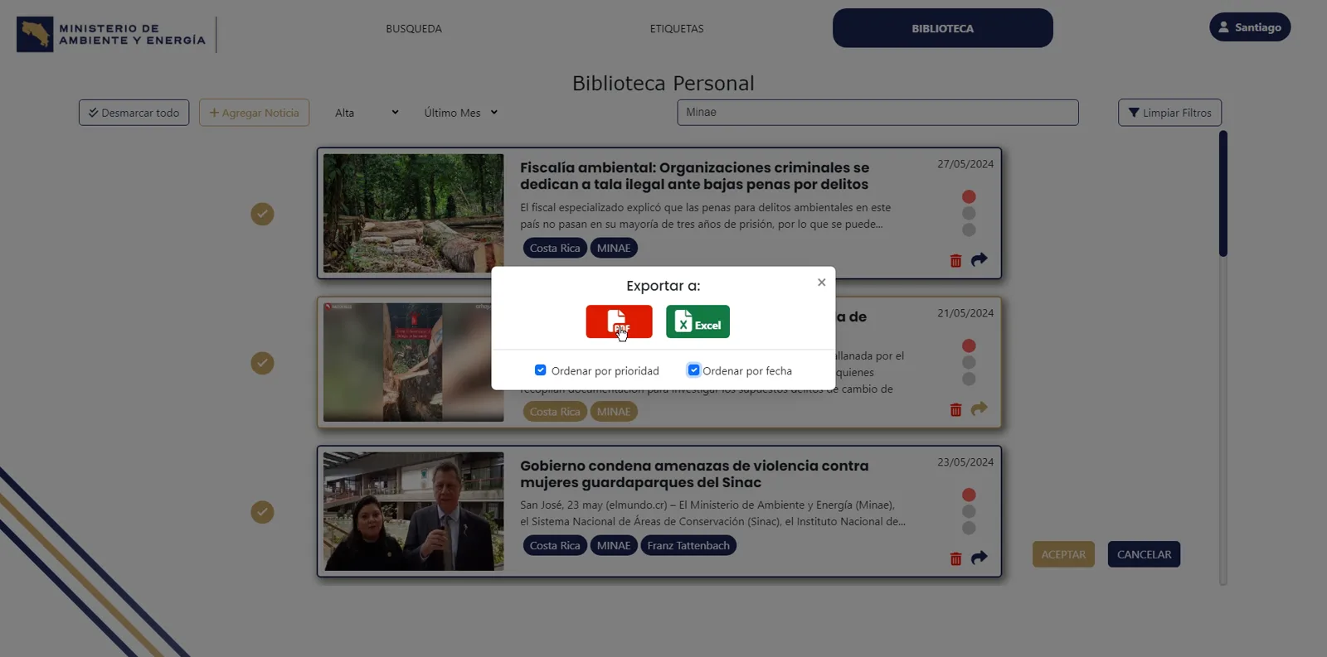Delete the Fiscalía ambiental news item
Screen dimensions: 1327x657
955,260
